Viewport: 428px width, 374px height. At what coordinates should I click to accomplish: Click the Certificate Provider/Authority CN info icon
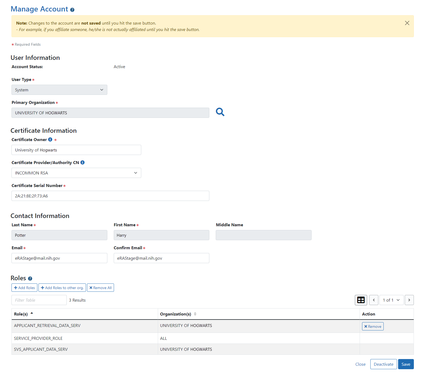[x=83, y=162]
